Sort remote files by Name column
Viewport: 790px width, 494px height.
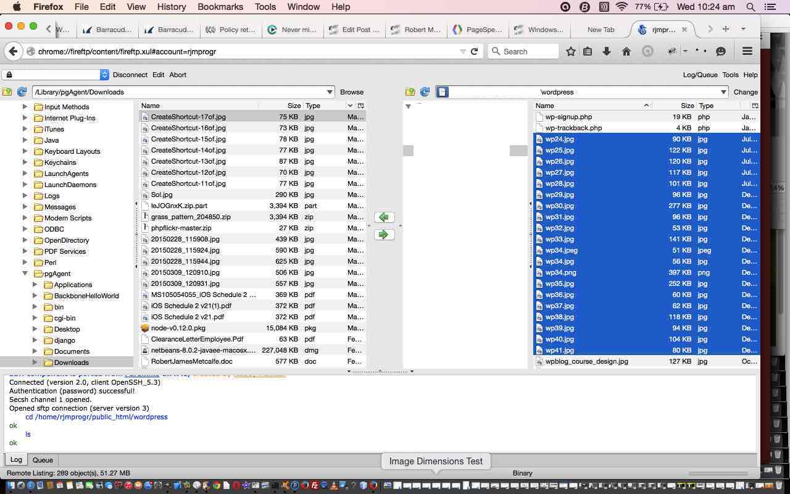[x=592, y=106]
